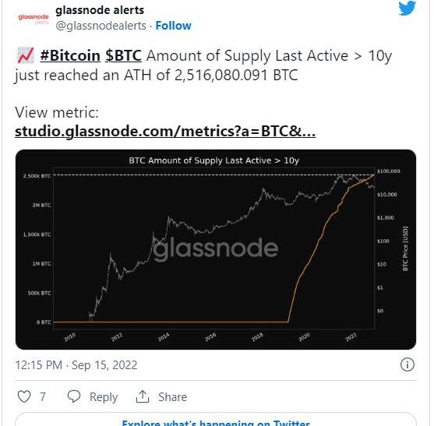Like the tweet with heart icon

click(x=24, y=396)
